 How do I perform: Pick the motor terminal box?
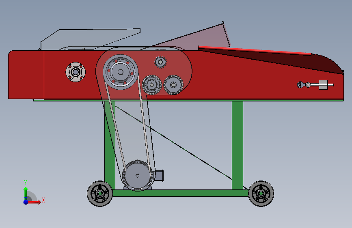159,176
